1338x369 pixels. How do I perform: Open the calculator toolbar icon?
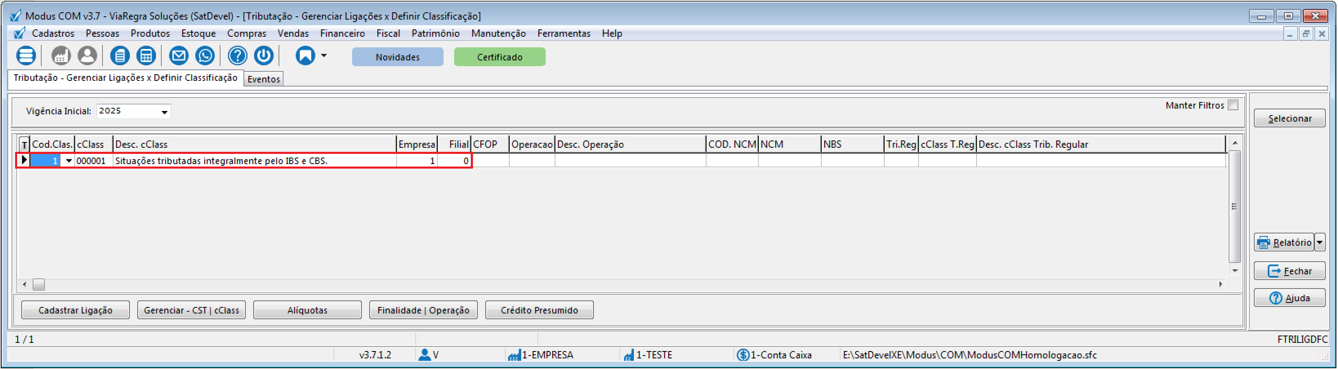click(146, 56)
